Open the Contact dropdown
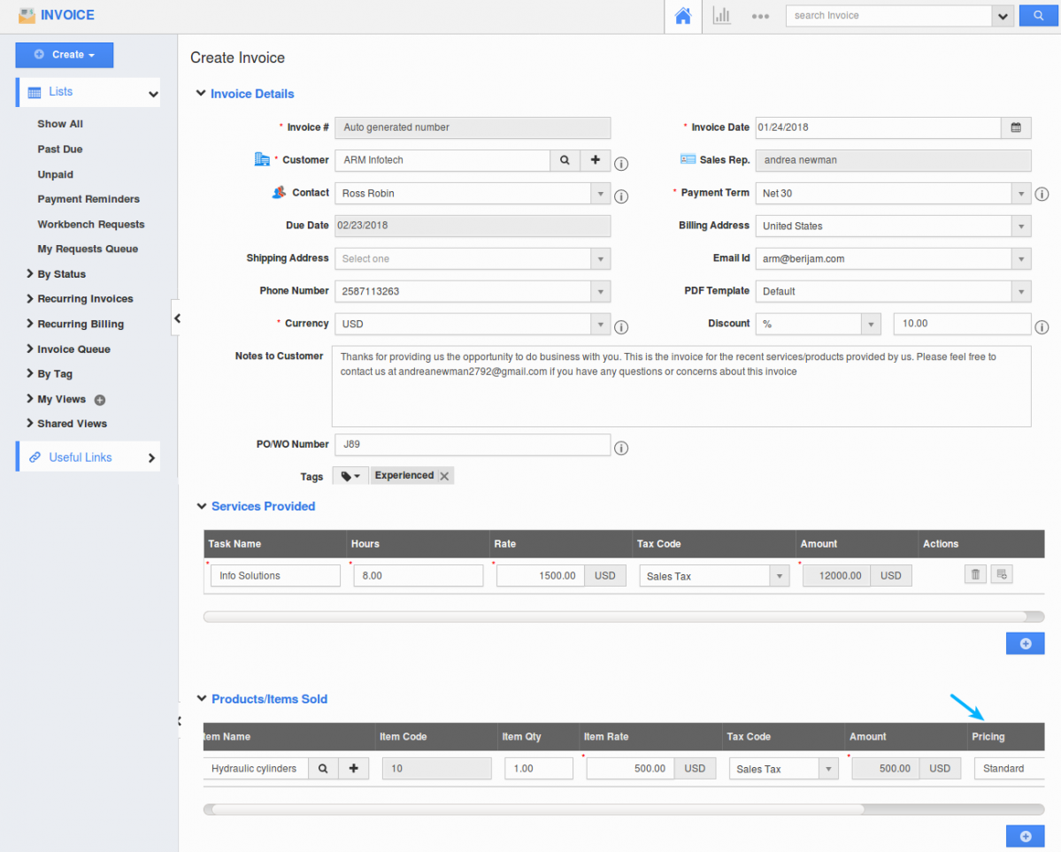This screenshot has height=852, width=1061. 600,194
